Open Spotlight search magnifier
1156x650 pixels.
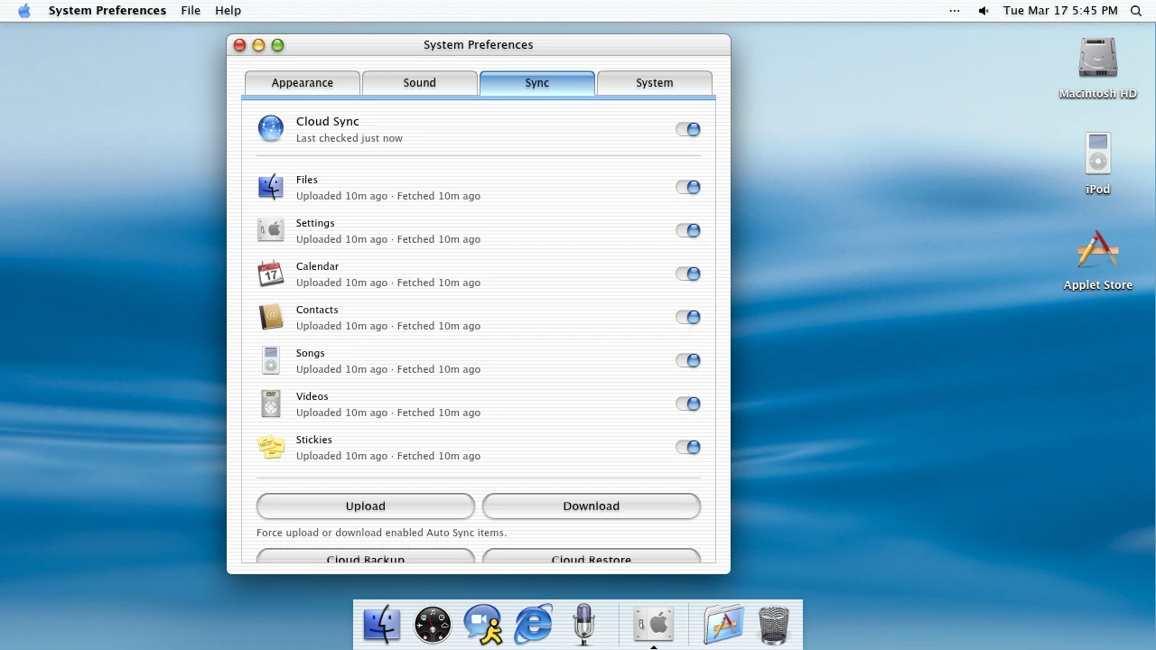pos(1136,11)
